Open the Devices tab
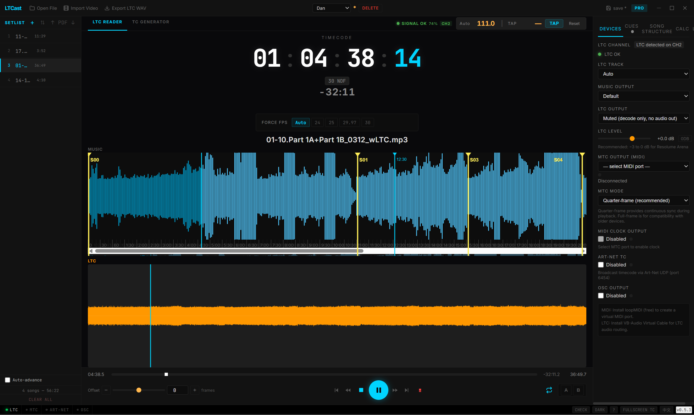Viewport: 694px width, 415px height. tap(610, 29)
